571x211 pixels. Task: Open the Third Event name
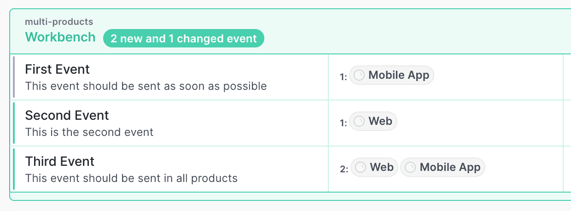tap(59, 162)
